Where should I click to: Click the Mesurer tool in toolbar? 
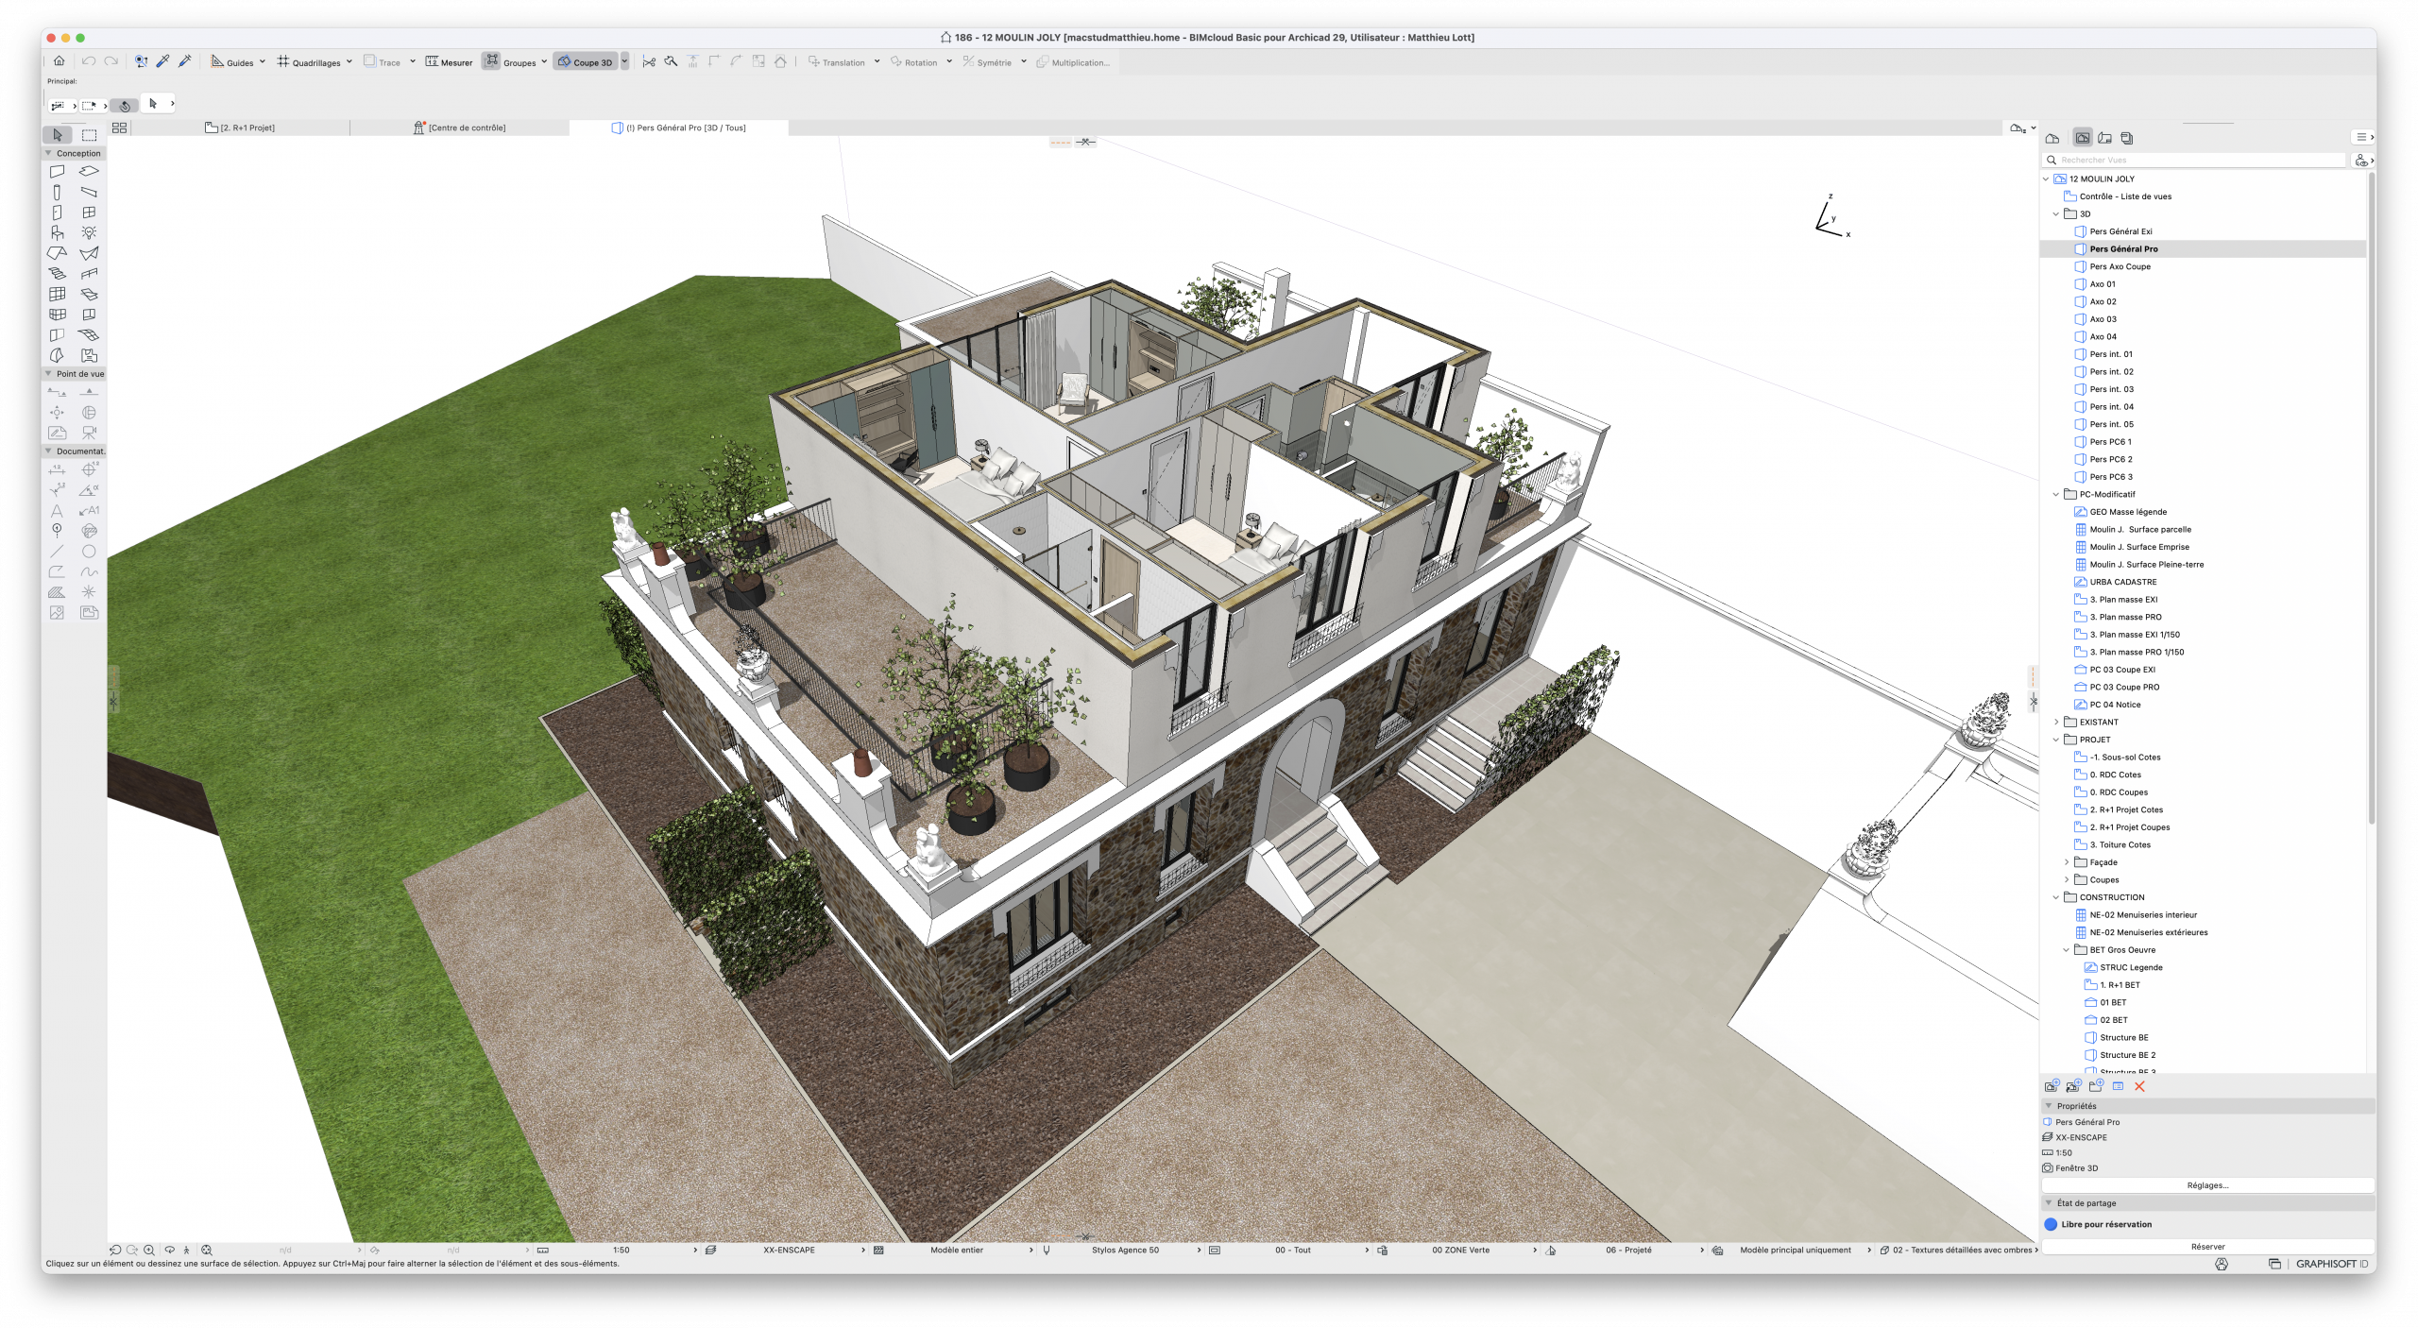(x=449, y=62)
